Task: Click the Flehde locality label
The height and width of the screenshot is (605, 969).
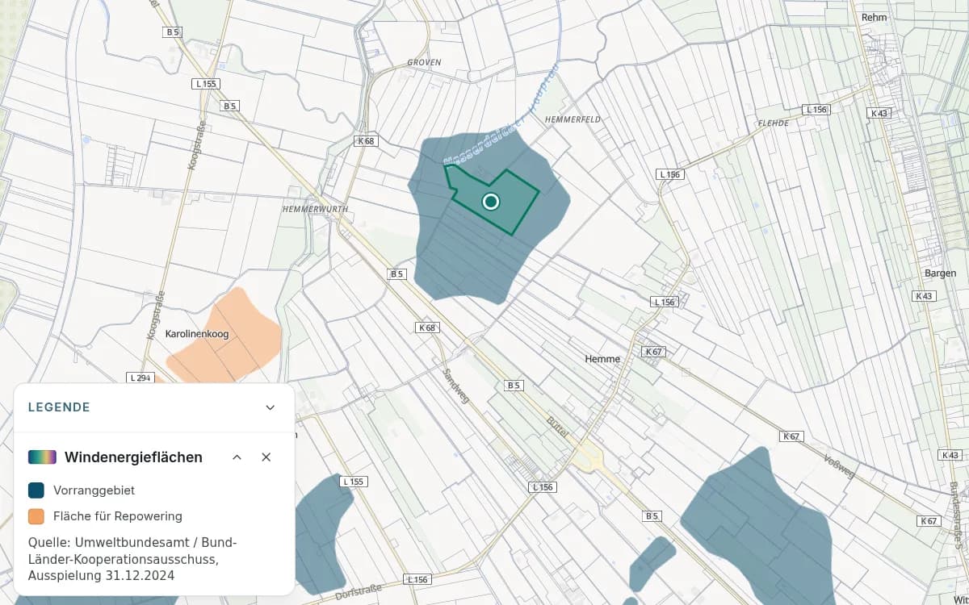Action: [x=772, y=123]
